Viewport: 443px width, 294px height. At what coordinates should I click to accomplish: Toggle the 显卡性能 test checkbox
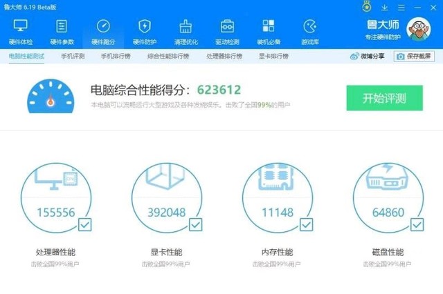(x=195, y=225)
